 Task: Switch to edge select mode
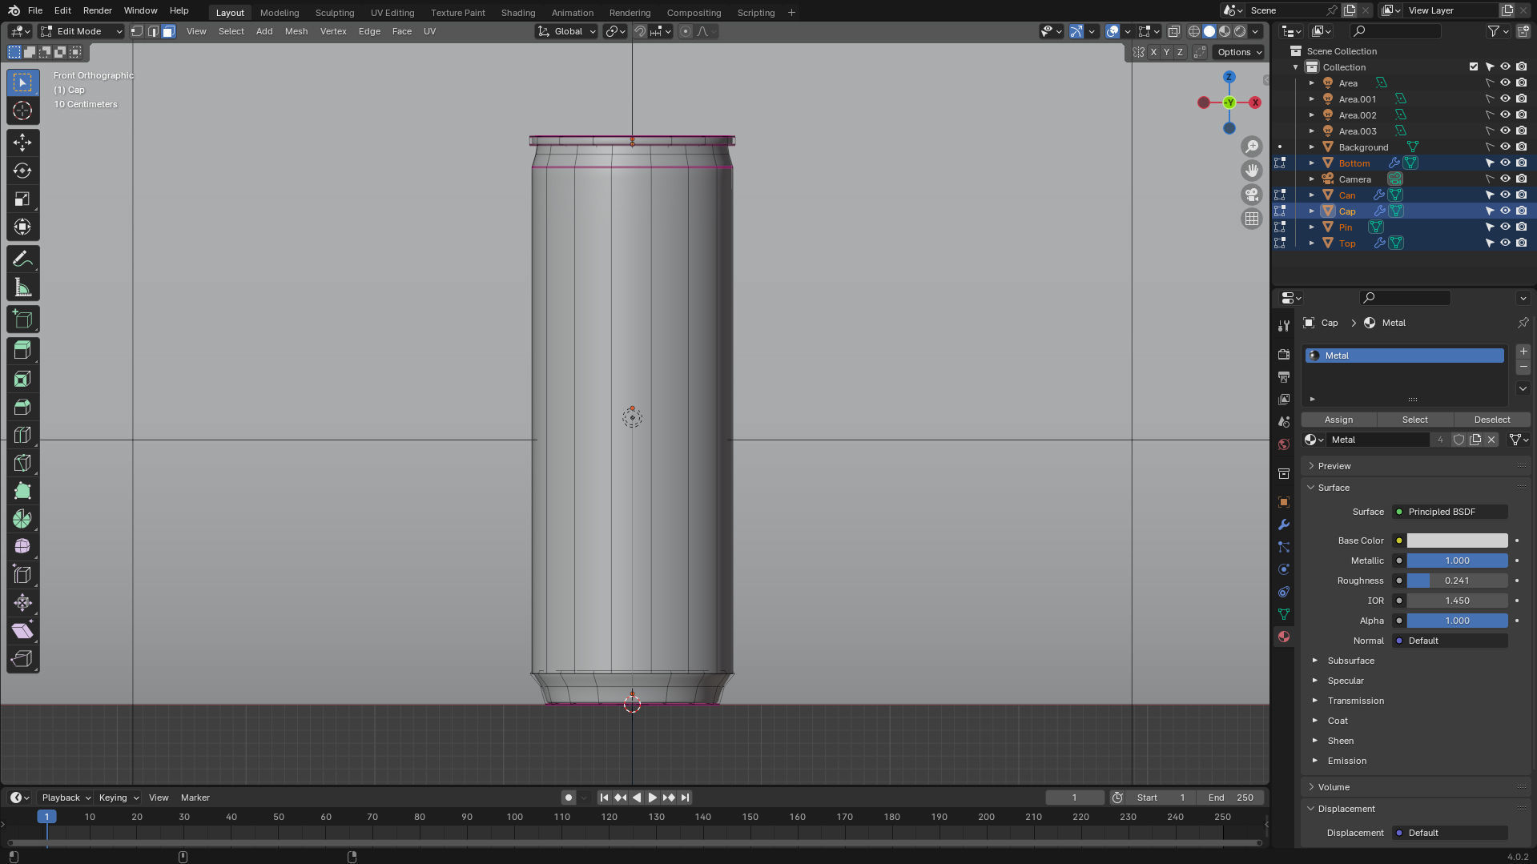(153, 31)
